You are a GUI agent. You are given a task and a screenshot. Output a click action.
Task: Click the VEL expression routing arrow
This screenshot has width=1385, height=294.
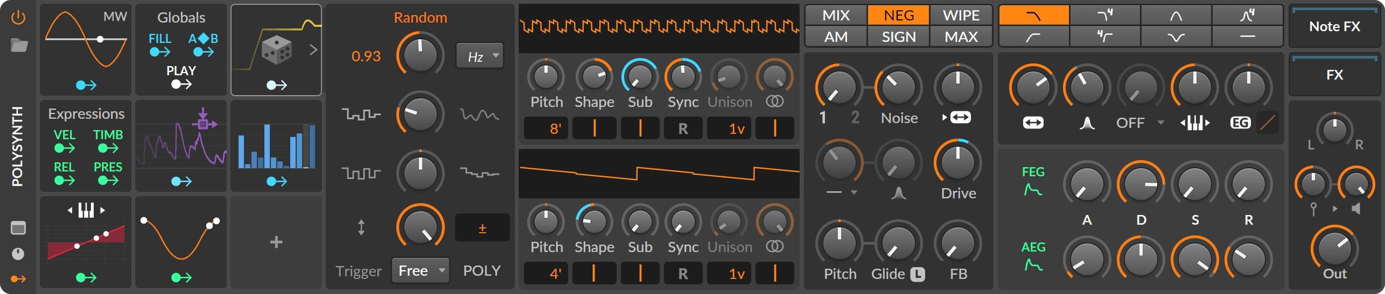(x=65, y=148)
